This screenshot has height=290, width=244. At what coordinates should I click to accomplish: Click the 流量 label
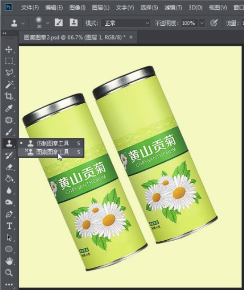point(232,23)
